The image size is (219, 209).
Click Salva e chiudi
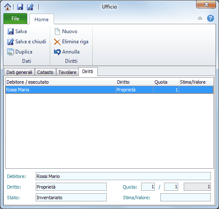point(26,42)
